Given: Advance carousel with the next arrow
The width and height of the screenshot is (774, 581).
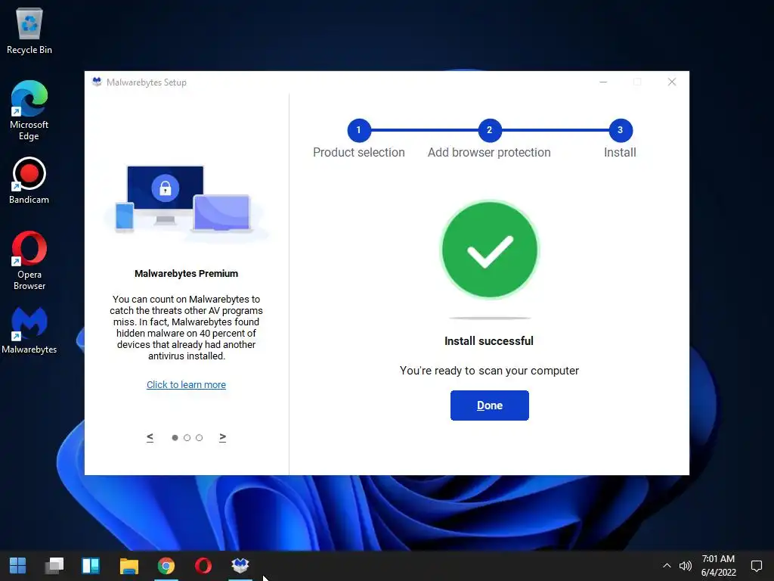Looking at the screenshot, I should pyautogui.click(x=223, y=437).
